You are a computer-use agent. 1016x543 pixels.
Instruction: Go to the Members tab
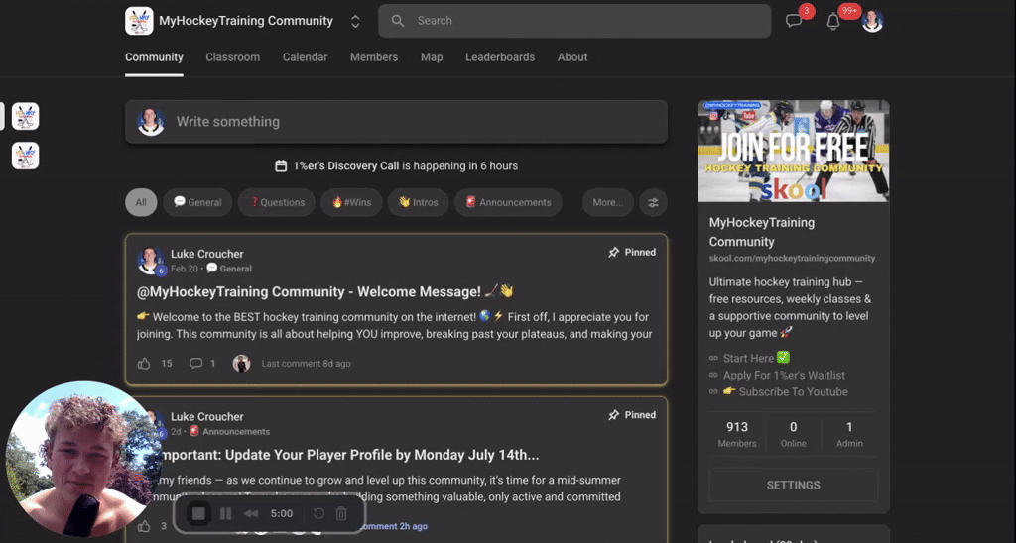pyautogui.click(x=374, y=56)
